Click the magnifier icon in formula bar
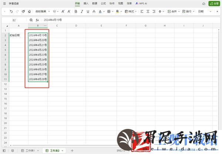The width and height of the screenshot is (222, 154). tap(31, 20)
